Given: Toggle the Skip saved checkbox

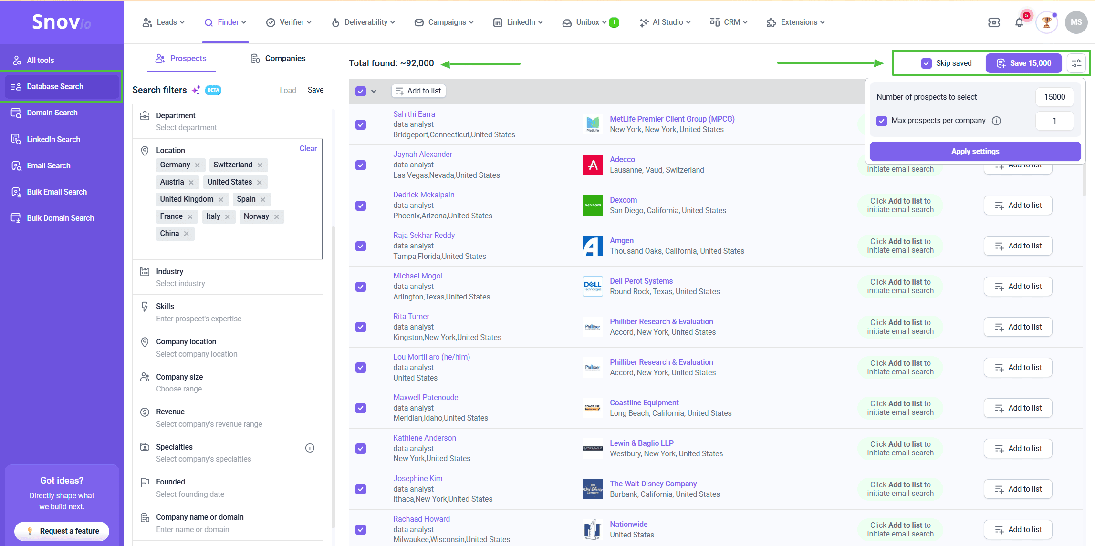Looking at the screenshot, I should pyautogui.click(x=927, y=63).
